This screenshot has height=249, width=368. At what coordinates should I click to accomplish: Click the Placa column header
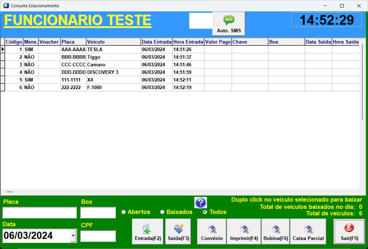pos(73,42)
